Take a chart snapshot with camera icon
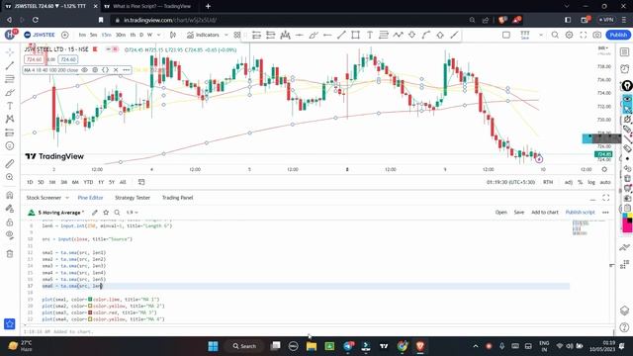Viewport: 633px width, 356px height. (x=597, y=36)
